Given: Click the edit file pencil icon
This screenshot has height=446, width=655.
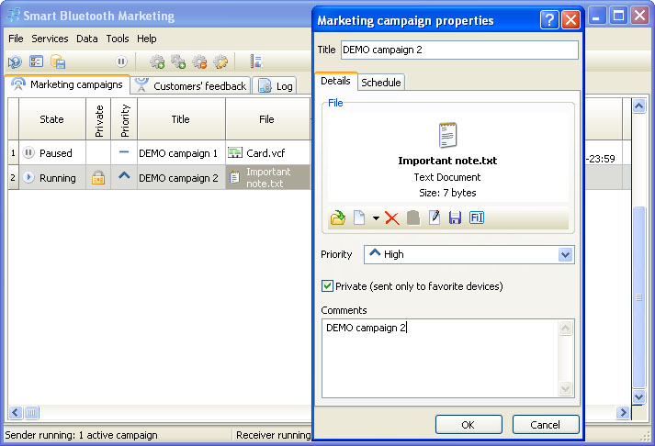Looking at the screenshot, I should tap(435, 217).
